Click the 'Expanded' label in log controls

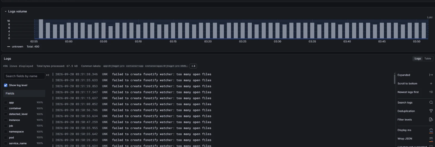[x=404, y=75]
